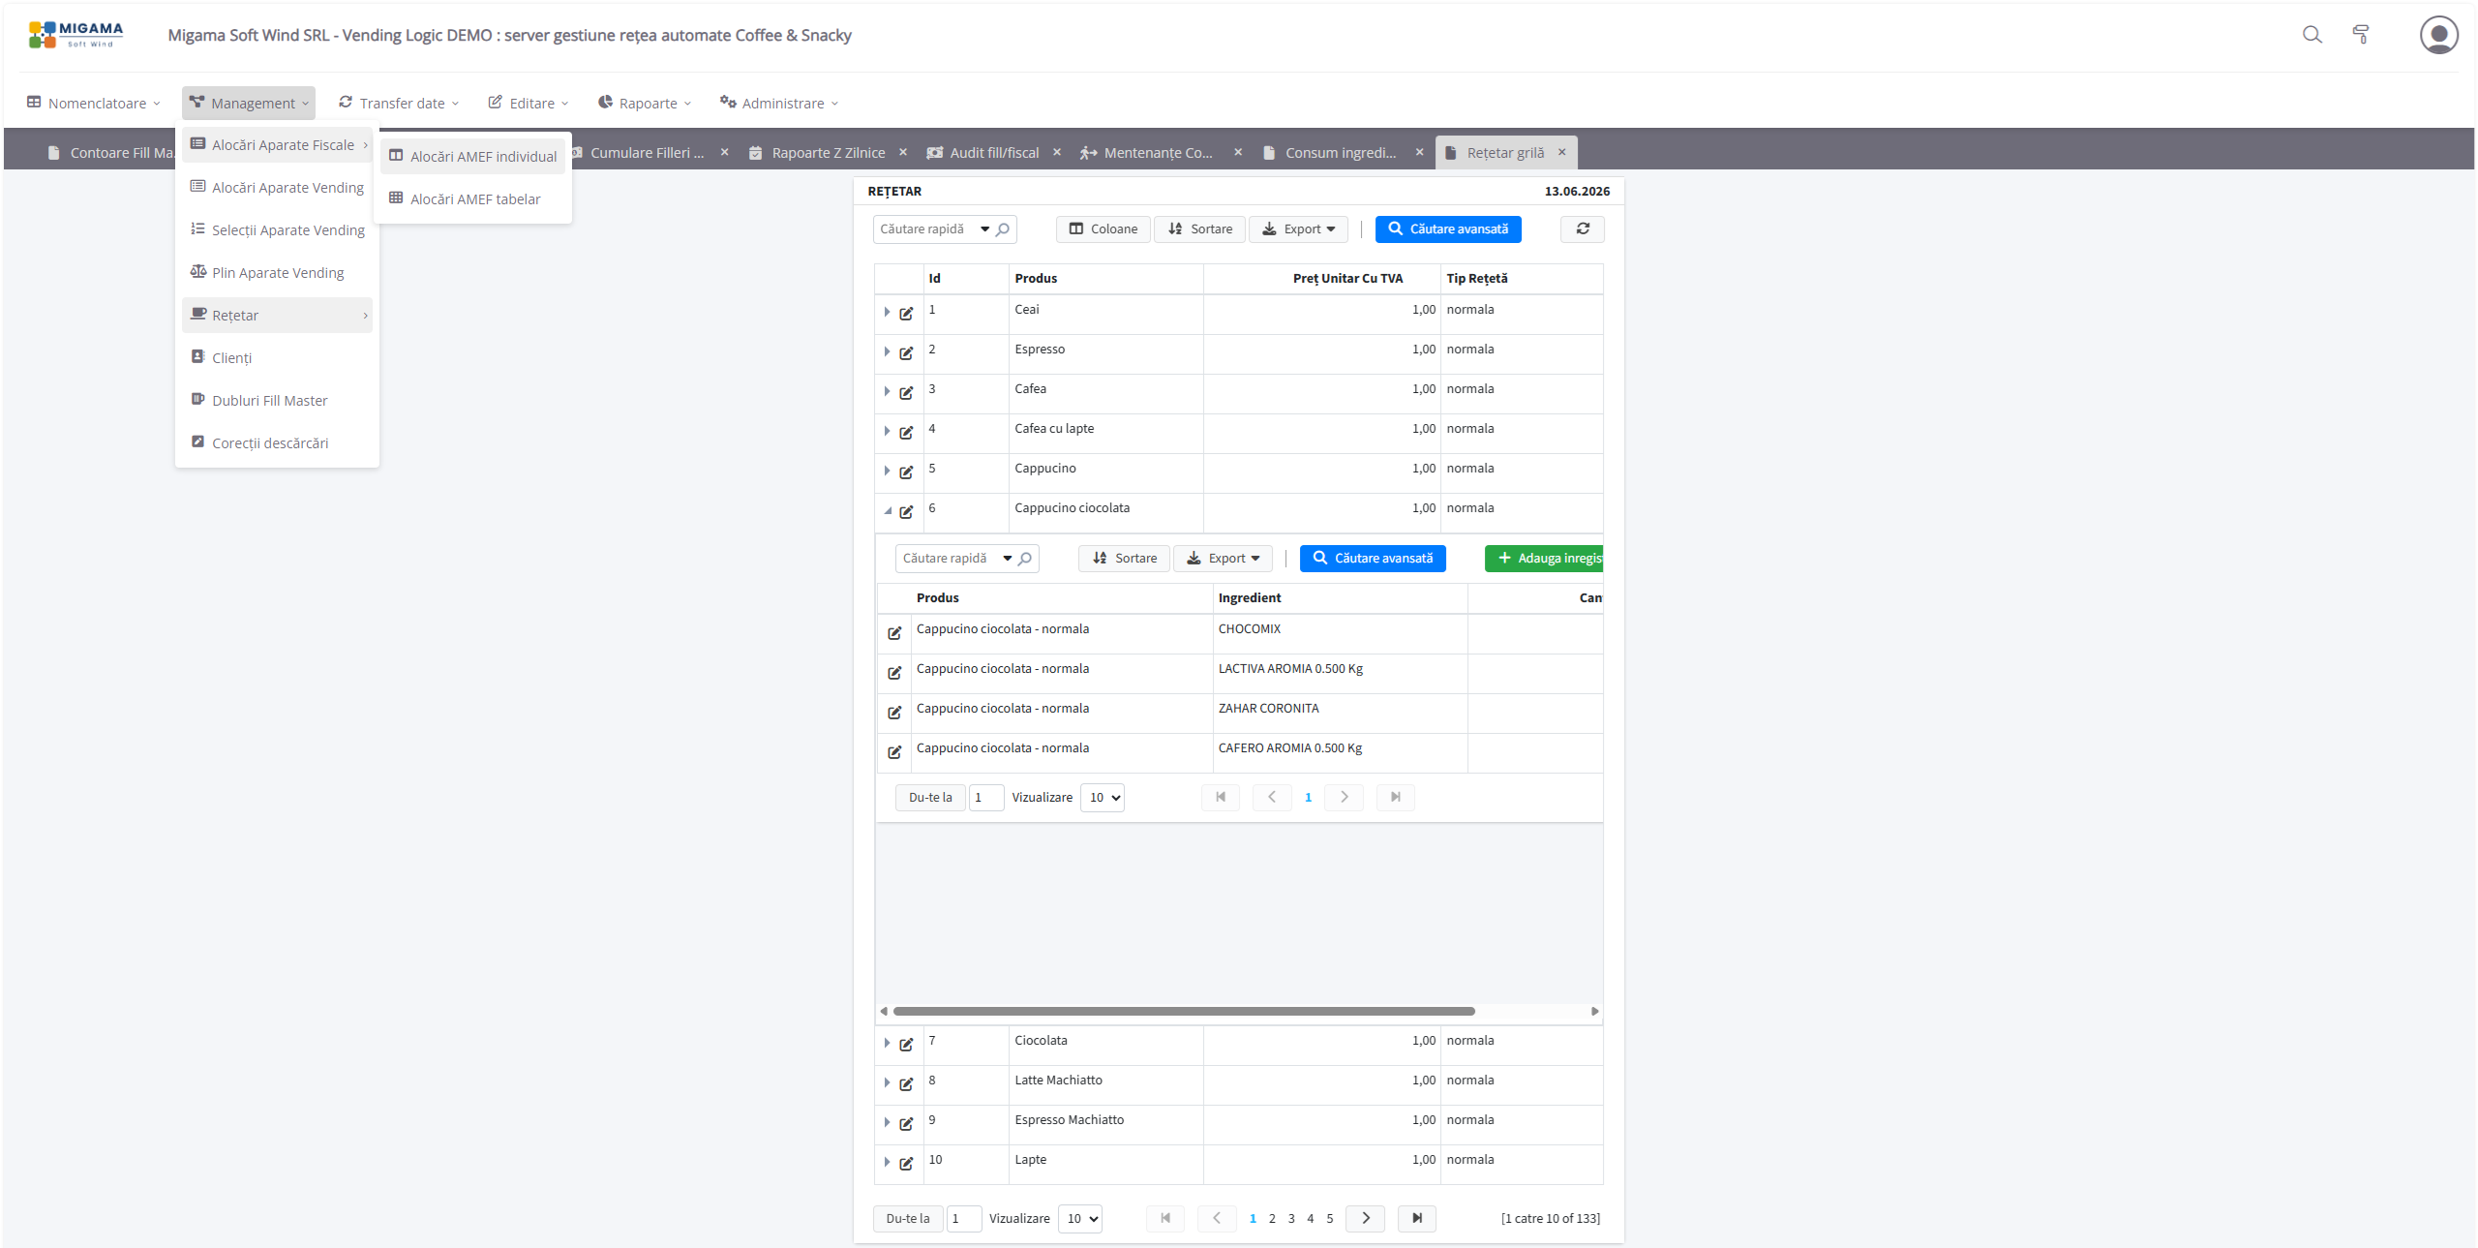The width and height of the screenshot is (2478, 1248).
Task: Edit the Cafea cu lapte row
Action: click(x=906, y=433)
